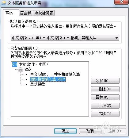Click the CH language indicator icon
This screenshot has height=138, width=129.
(15, 64)
